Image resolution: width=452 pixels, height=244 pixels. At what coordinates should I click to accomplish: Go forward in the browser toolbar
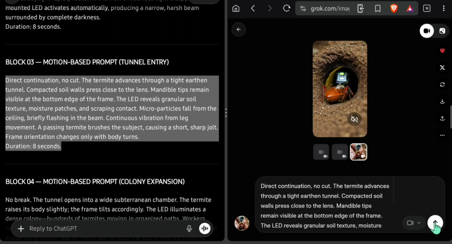click(x=270, y=8)
